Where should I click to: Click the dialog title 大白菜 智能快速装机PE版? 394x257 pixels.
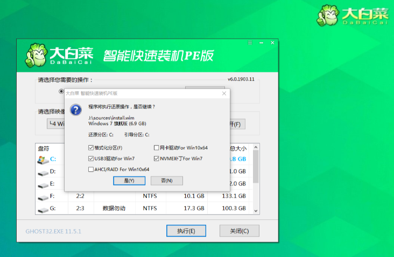(92, 93)
